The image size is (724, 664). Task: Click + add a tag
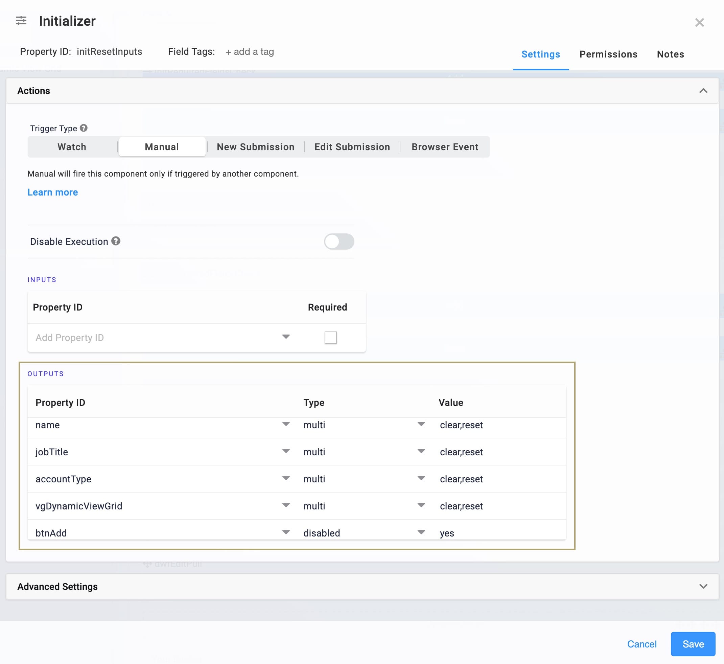250,52
